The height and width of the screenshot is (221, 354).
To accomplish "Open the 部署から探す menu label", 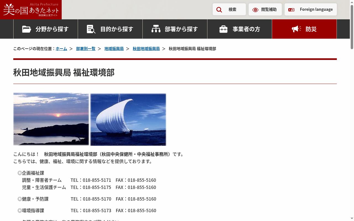I will (x=181, y=29).
